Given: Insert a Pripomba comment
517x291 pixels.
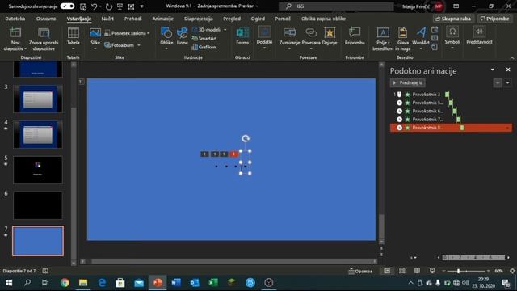Looking at the screenshot, I should click(x=355, y=36).
